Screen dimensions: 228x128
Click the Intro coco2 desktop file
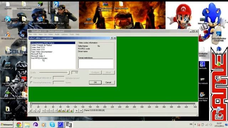89,21
